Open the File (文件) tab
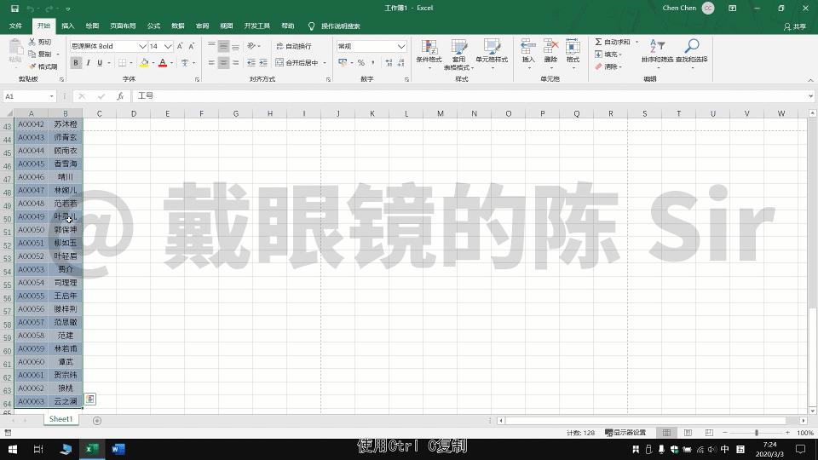Viewport: 818px width, 460px height. coord(15,26)
